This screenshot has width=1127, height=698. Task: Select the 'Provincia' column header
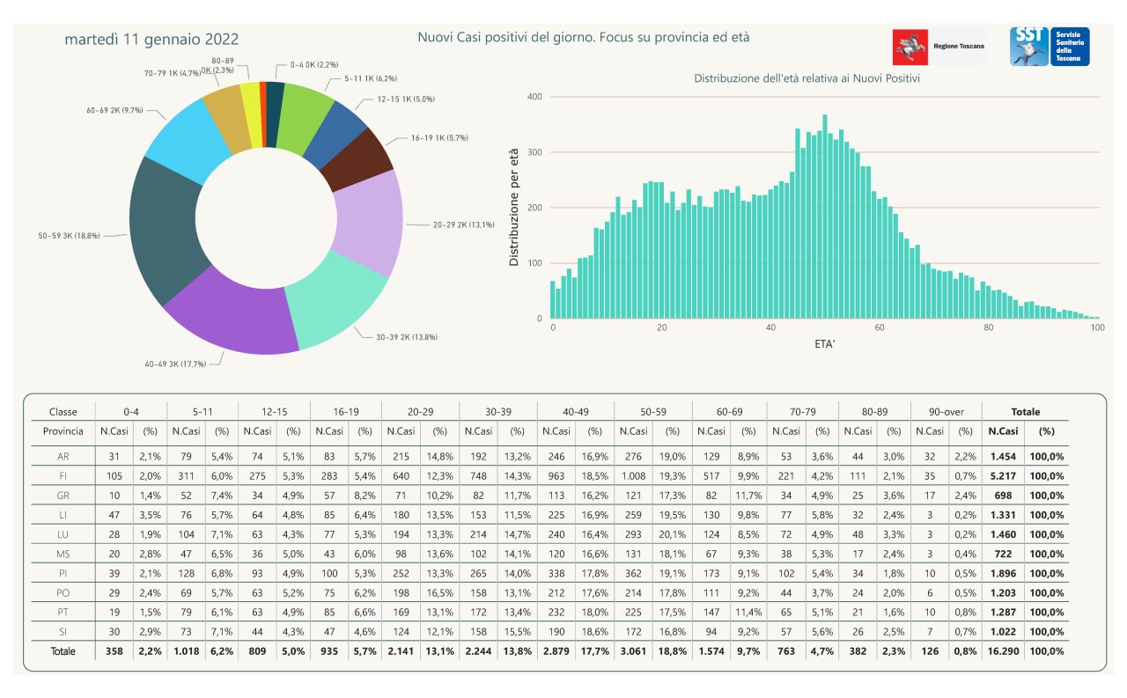click(x=63, y=431)
